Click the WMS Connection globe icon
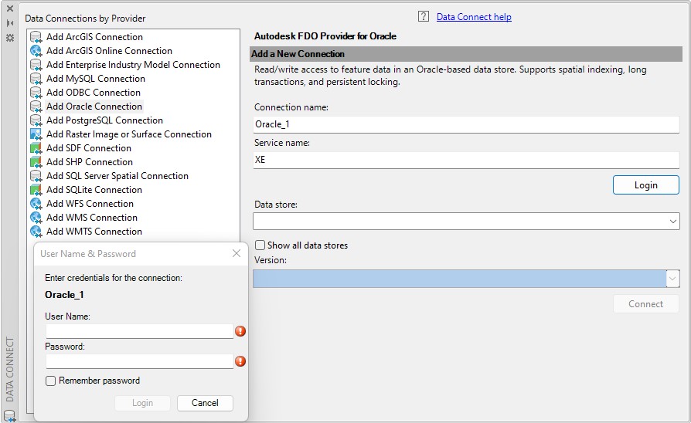 (x=36, y=218)
